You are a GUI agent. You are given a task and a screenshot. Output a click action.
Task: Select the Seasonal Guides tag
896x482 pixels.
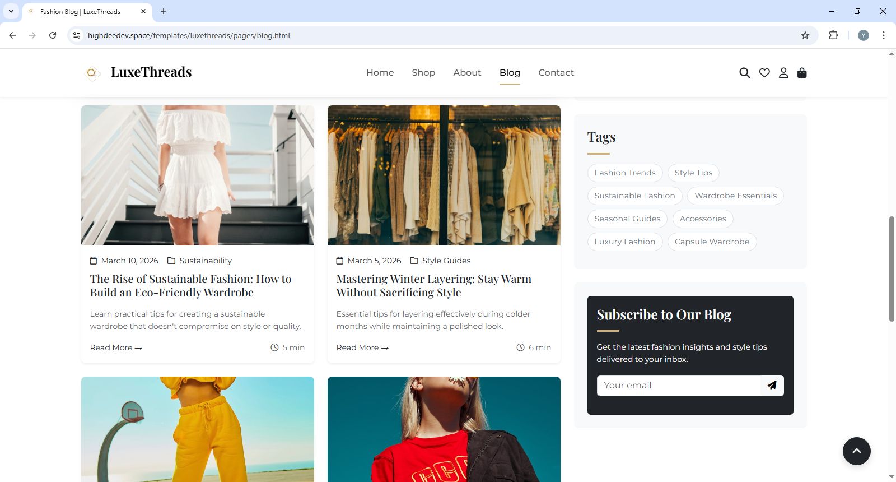coord(627,219)
